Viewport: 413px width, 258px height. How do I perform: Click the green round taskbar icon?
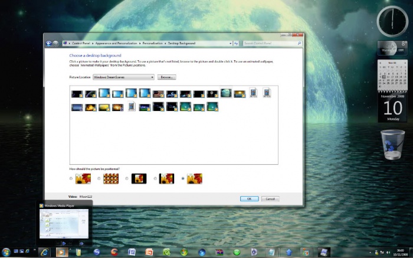[x=237, y=253]
